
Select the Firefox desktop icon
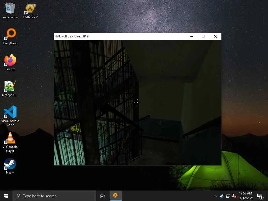(x=10, y=62)
